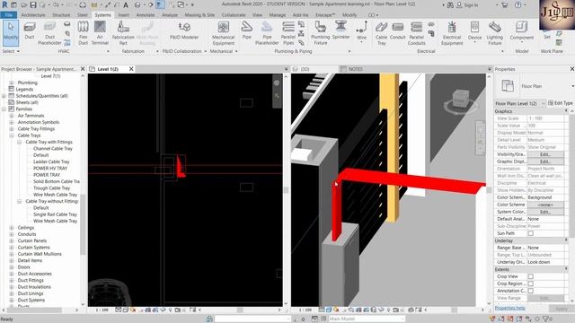Image resolution: width=575 pixels, height=323 pixels.
Task: Select the Modify tool in the ribbon
Action: [x=11, y=32]
